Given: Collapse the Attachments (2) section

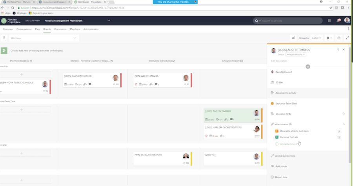Looking at the screenshot, I should point(344,124).
